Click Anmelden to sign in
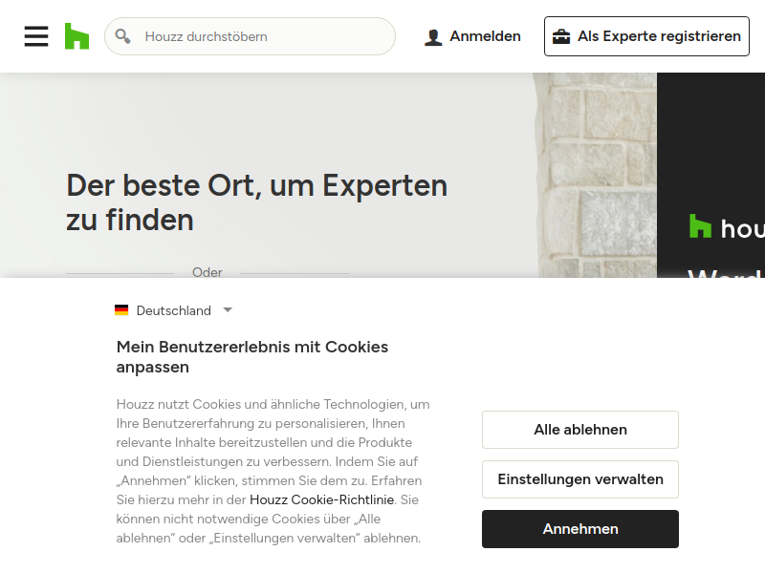 [472, 36]
